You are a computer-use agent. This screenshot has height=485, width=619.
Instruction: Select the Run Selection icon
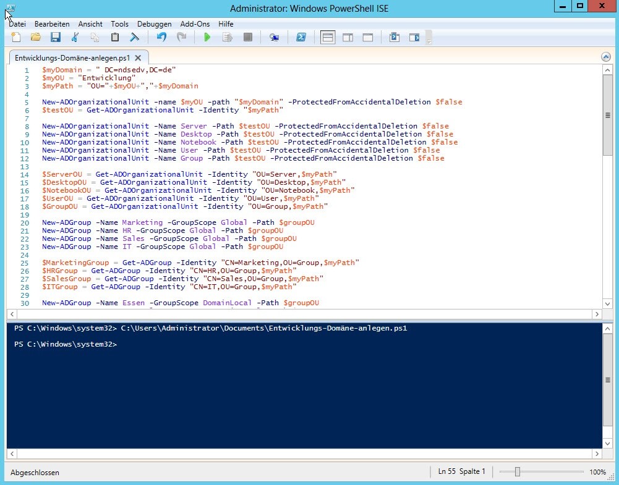coord(228,37)
